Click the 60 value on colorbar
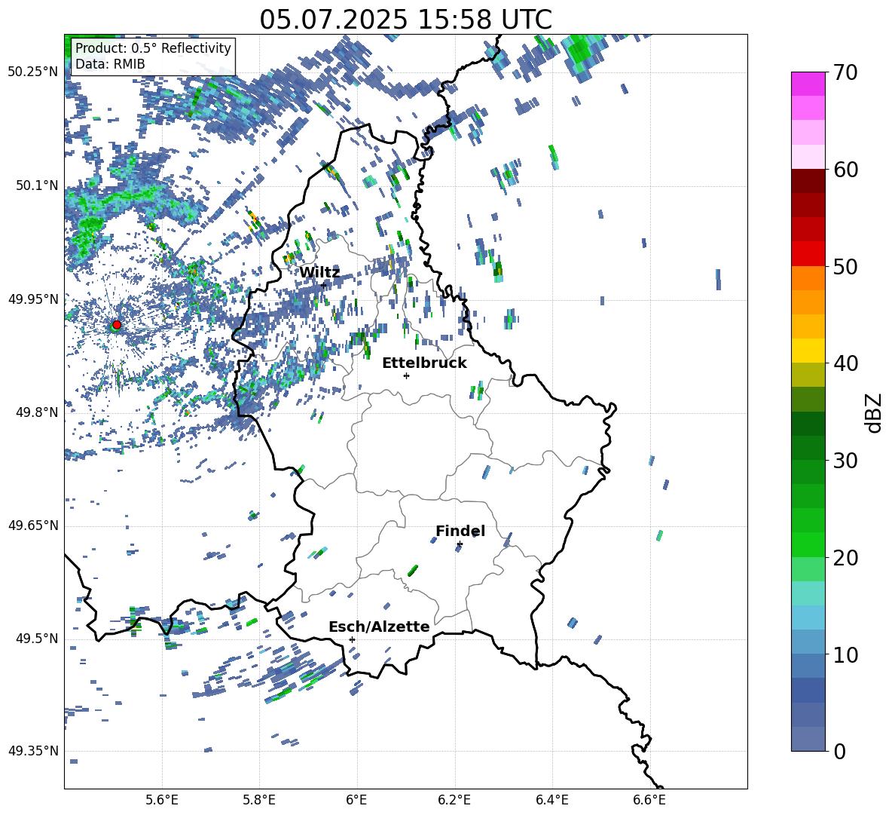The height and width of the screenshot is (815, 892). 845,170
